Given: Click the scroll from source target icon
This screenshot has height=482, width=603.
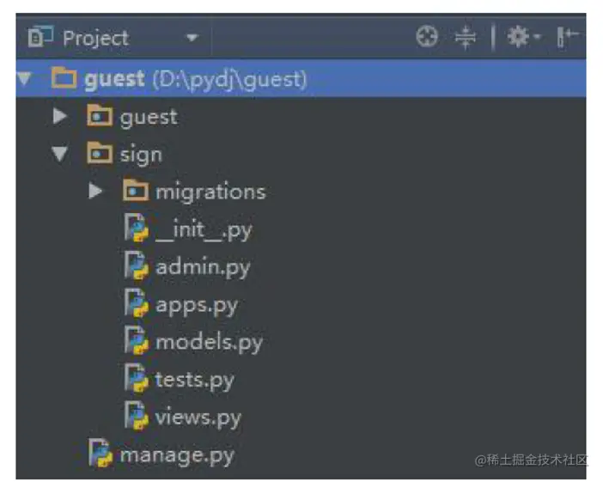Looking at the screenshot, I should pyautogui.click(x=427, y=37).
